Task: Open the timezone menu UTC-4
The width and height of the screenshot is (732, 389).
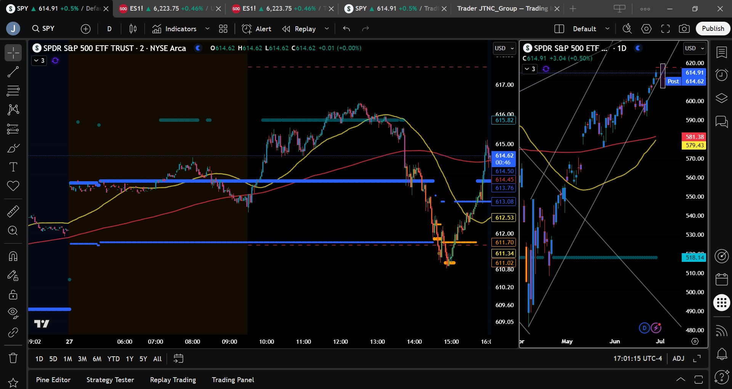Action: click(x=637, y=359)
